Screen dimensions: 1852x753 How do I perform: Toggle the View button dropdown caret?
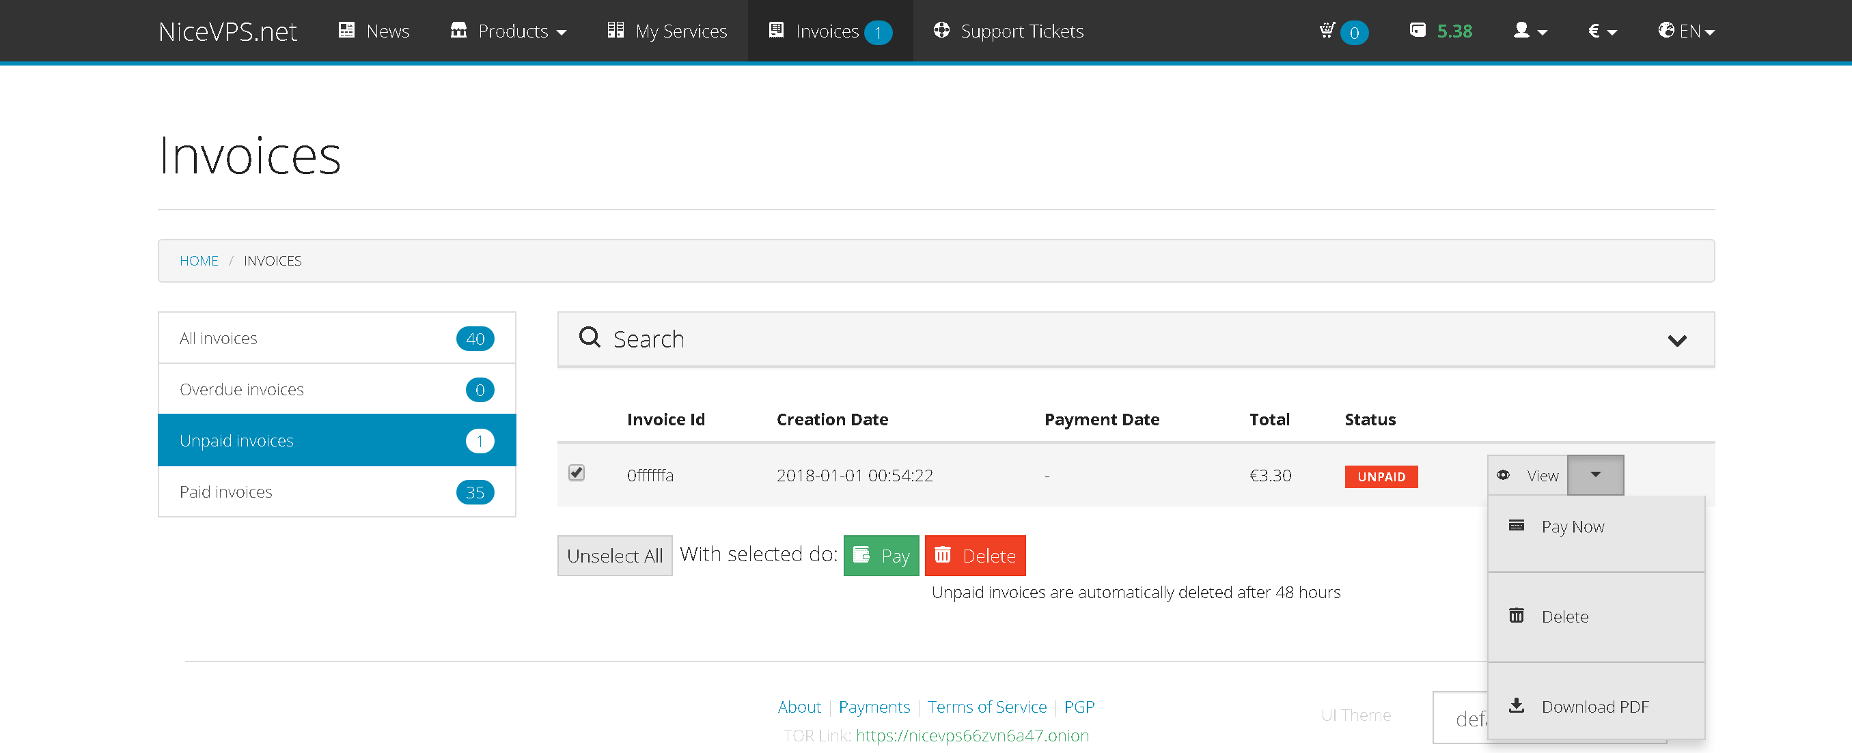1594,475
